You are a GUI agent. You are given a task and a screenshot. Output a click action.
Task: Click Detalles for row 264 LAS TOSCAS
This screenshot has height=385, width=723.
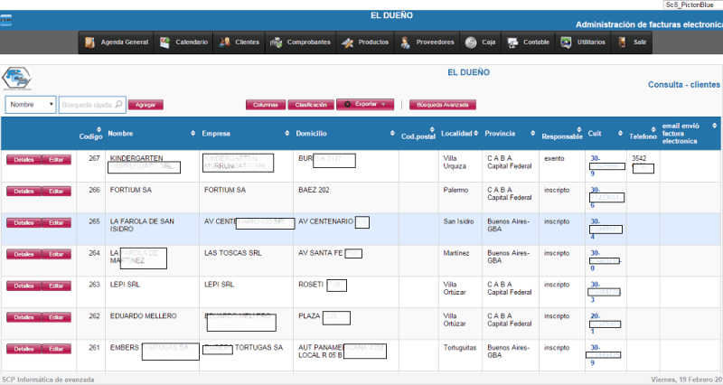tap(24, 255)
